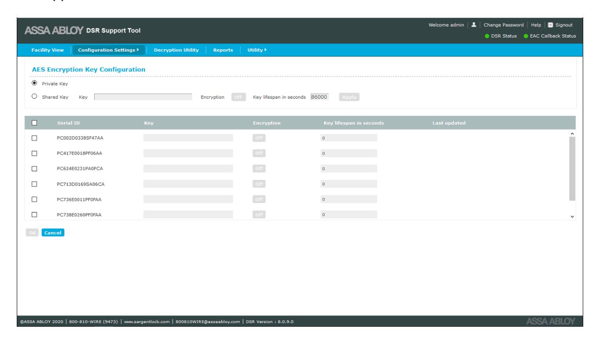Viewport: 596px width, 343px height.
Task: Click the lifespan field for PC736E0011PF0FAA
Action: click(349, 199)
